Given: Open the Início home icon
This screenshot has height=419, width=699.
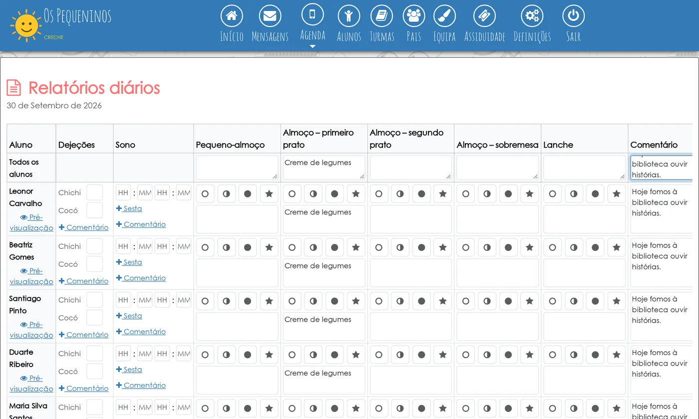Looking at the screenshot, I should tap(232, 16).
